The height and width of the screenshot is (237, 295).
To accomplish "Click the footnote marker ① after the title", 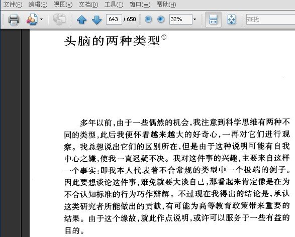I will click(x=164, y=37).
